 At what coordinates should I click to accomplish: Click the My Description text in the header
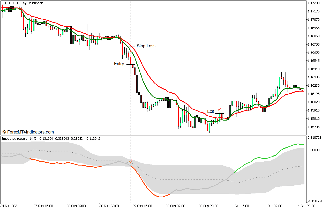[33, 3]
